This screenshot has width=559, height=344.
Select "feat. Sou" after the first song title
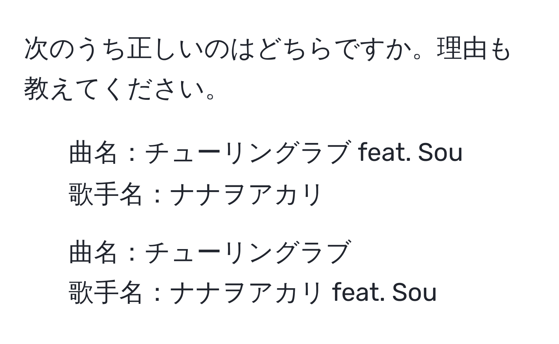tap(410, 153)
